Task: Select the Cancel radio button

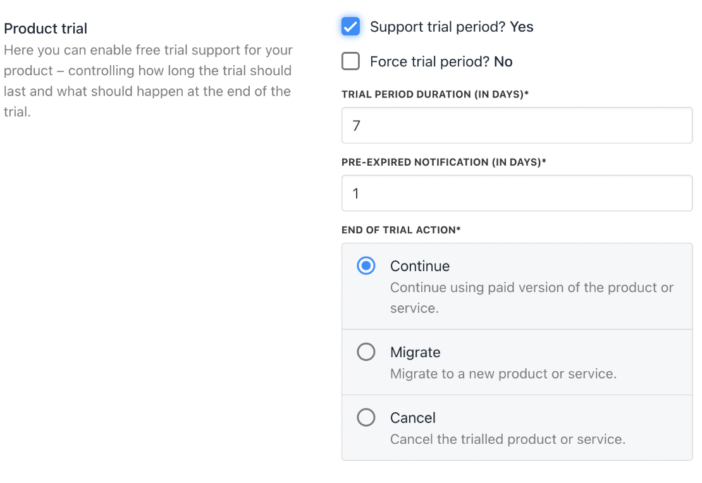Action: [366, 418]
